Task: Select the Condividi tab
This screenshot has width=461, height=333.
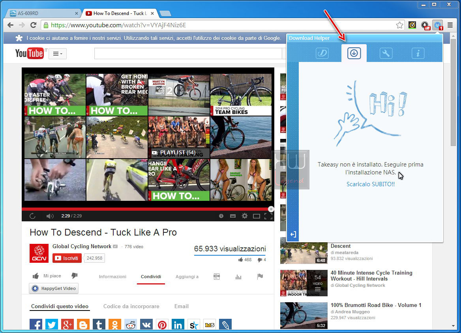Action: click(x=151, y=277)
